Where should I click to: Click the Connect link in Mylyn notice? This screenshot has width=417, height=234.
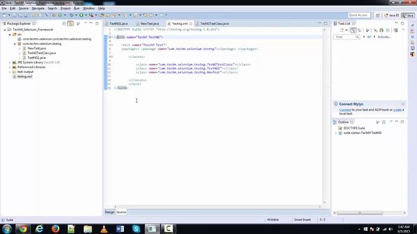(x=345, y=110)
